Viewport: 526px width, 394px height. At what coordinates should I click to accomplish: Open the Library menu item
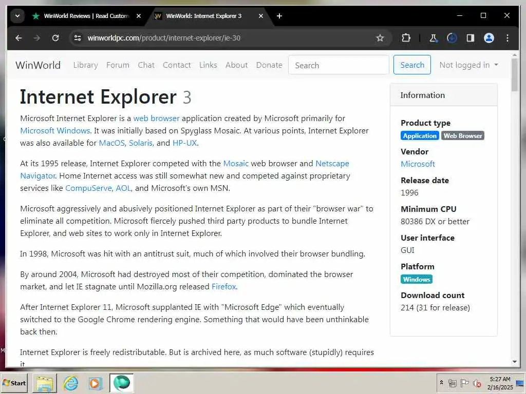point(86,65)
